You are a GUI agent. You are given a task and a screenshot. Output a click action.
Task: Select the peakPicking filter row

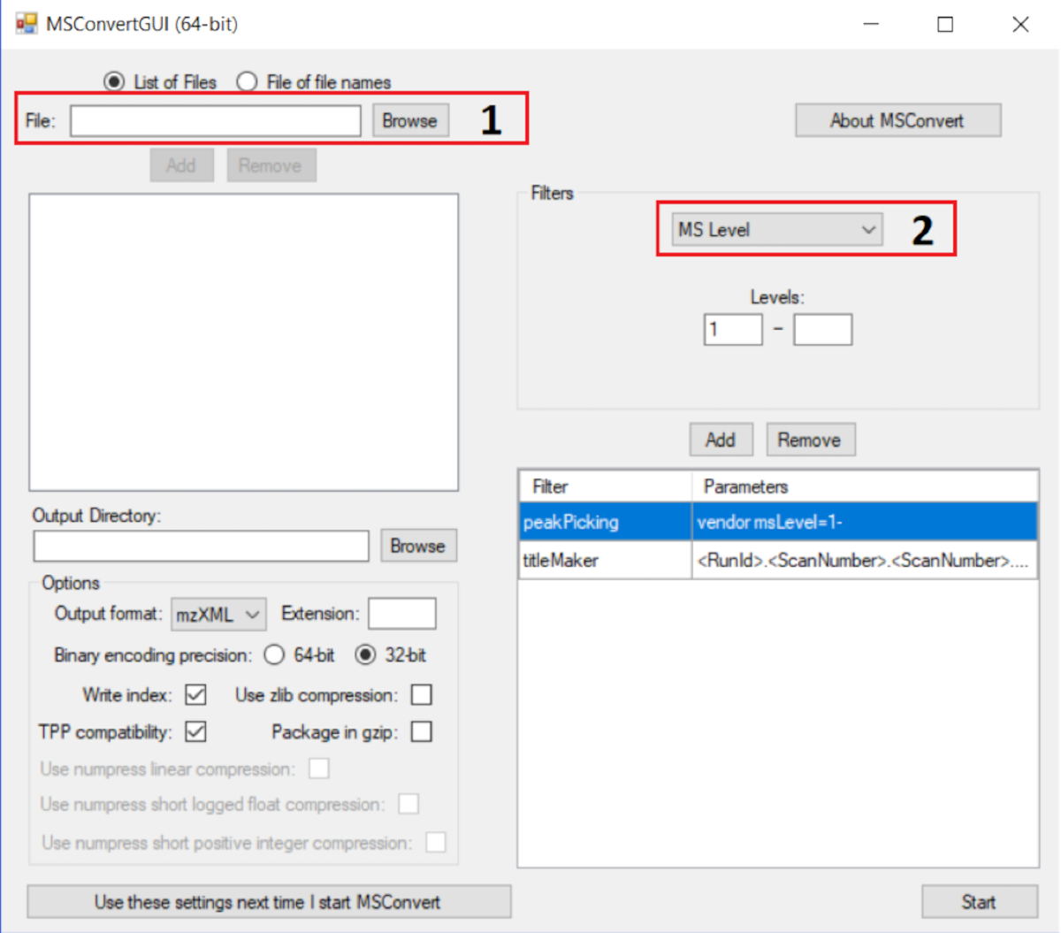(x=778, y=522)
